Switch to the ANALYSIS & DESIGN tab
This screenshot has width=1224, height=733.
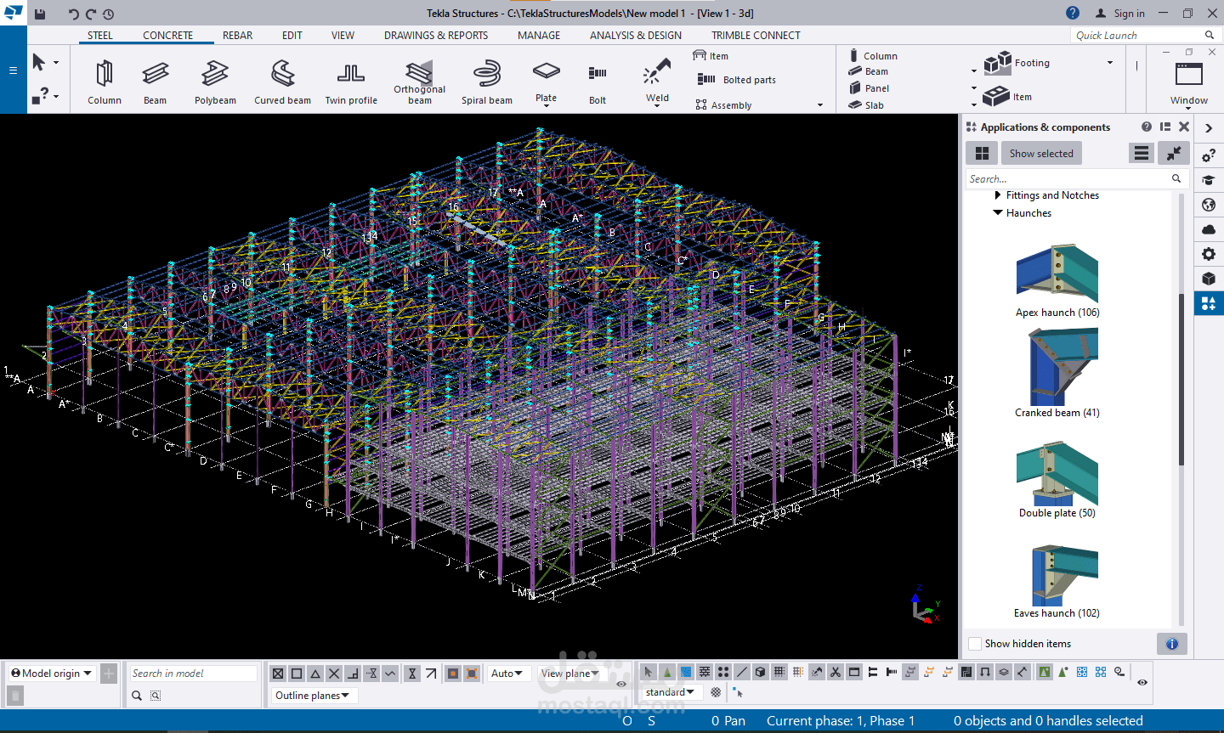pos(636,36)
